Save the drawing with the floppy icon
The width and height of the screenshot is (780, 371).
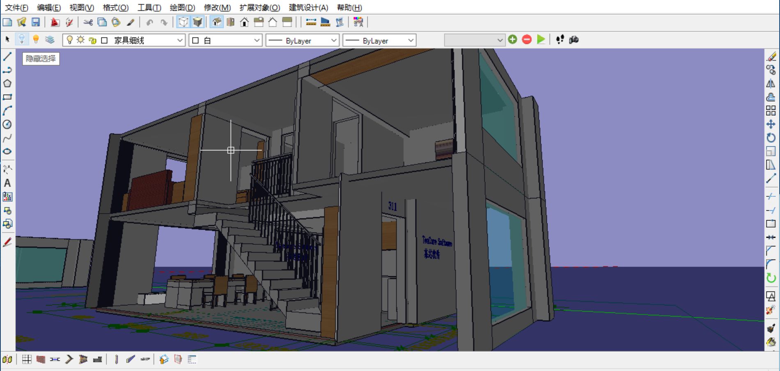[36, 22]
